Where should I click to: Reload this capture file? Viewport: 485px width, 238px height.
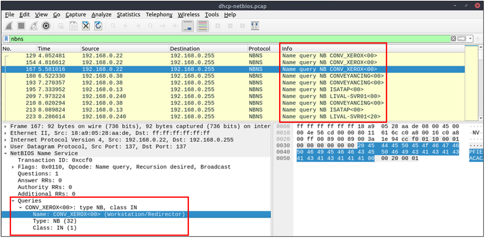click(98, 26)
